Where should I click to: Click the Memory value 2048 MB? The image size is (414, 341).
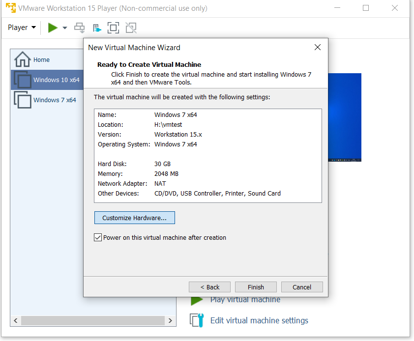(166, 173)
